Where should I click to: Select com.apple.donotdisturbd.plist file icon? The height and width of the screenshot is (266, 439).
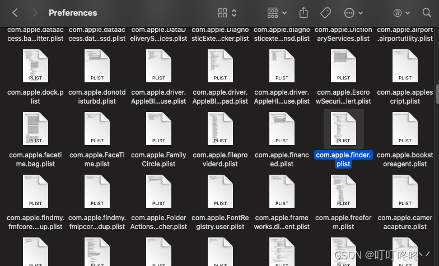[97, 66]
